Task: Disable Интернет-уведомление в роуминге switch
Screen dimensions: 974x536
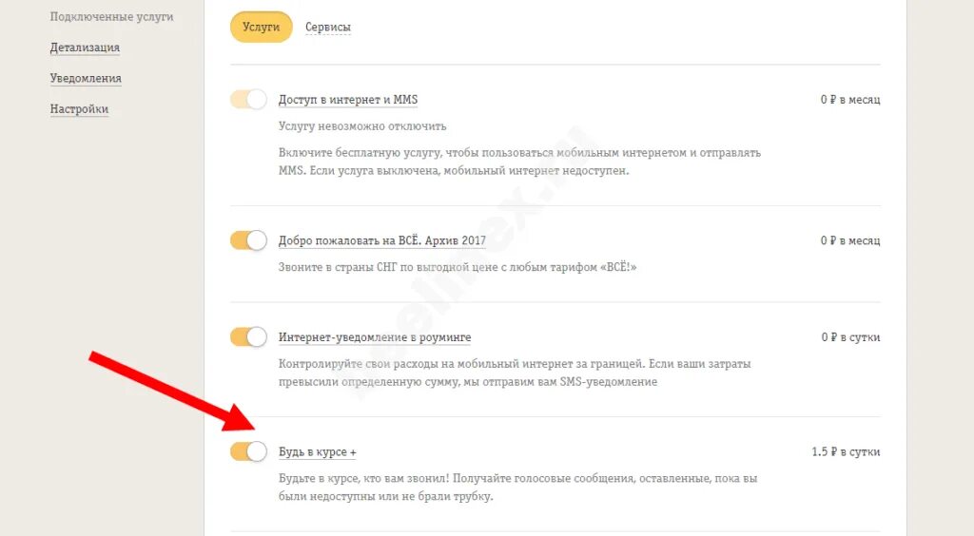Action: coord(248,336)
